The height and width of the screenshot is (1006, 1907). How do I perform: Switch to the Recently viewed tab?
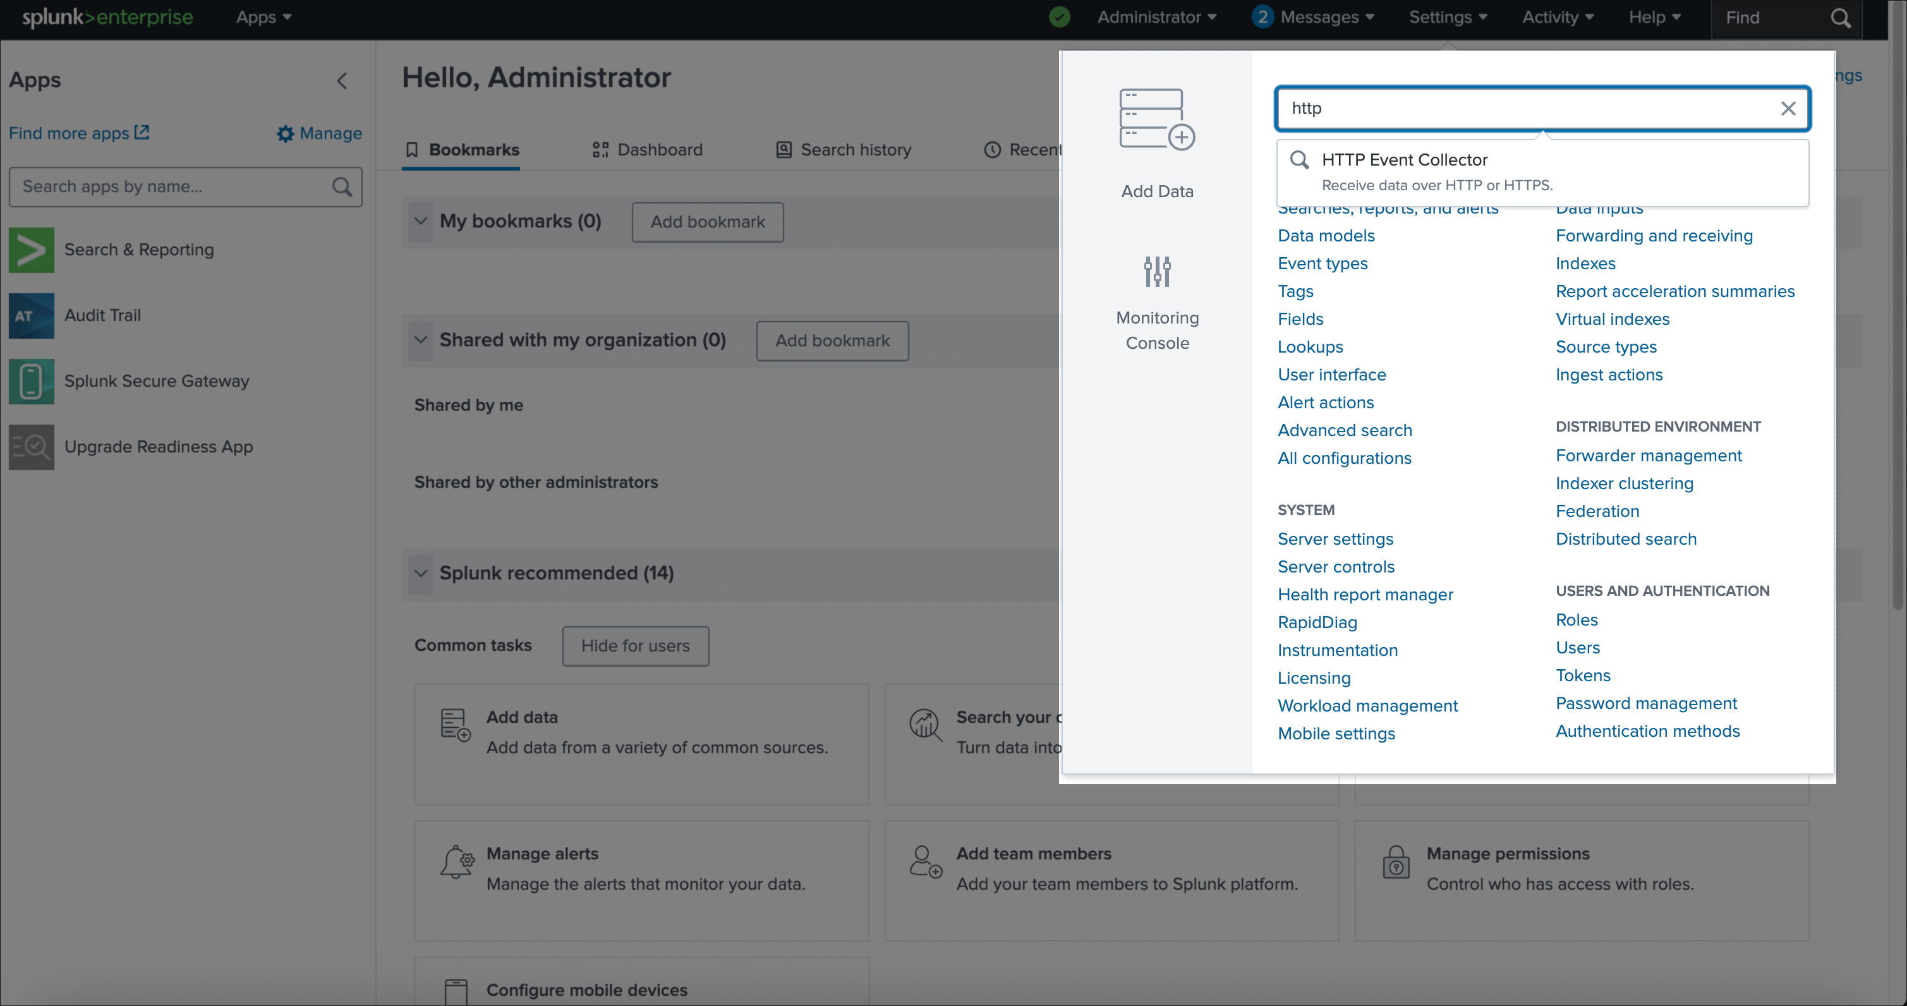(x=1023, y=150)
